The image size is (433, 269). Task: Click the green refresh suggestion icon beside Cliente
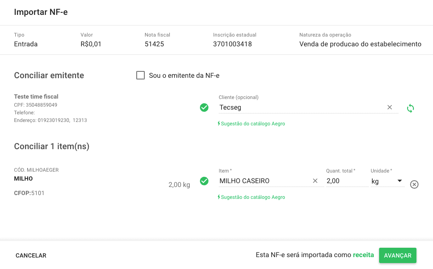410,108
